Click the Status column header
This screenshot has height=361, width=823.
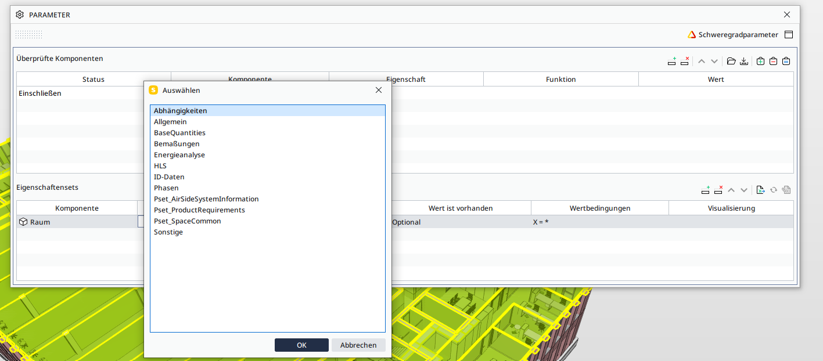(x=94, y=80)
